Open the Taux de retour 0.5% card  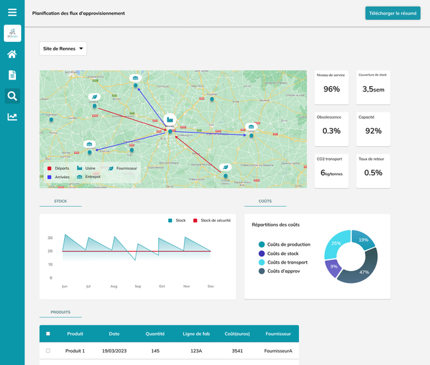coord(373,171)
